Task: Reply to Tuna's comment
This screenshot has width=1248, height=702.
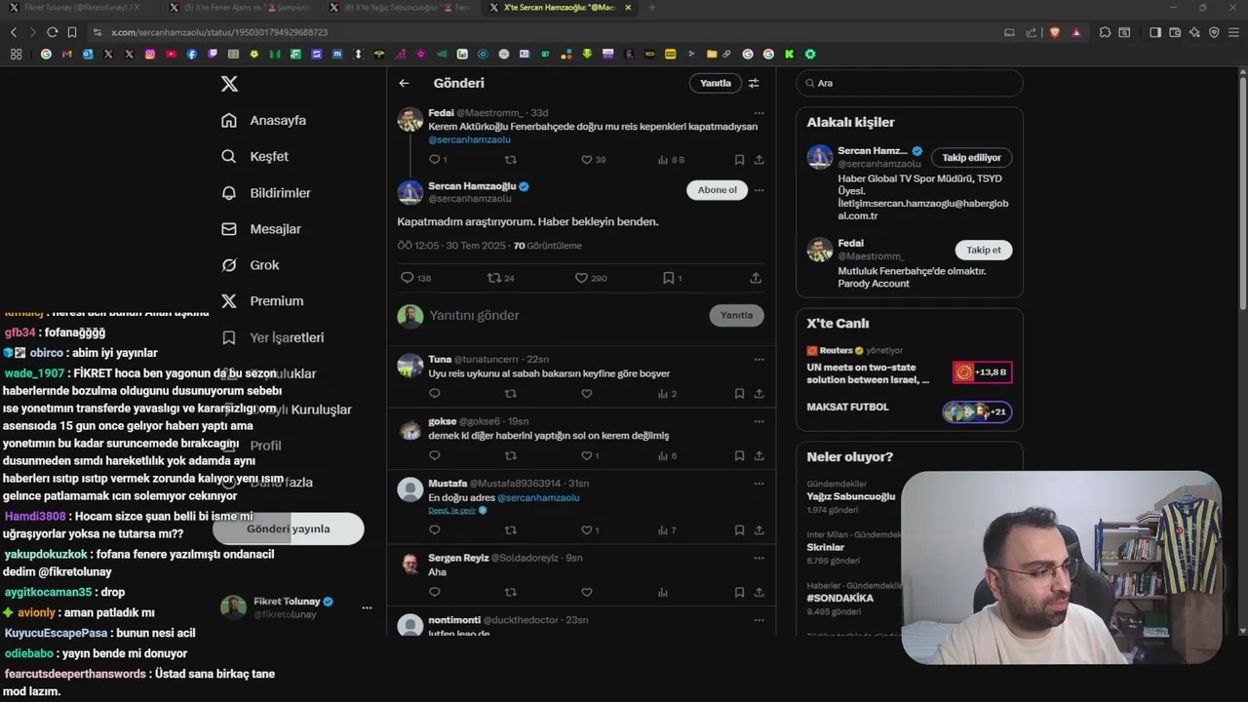Action: [435, 394]
